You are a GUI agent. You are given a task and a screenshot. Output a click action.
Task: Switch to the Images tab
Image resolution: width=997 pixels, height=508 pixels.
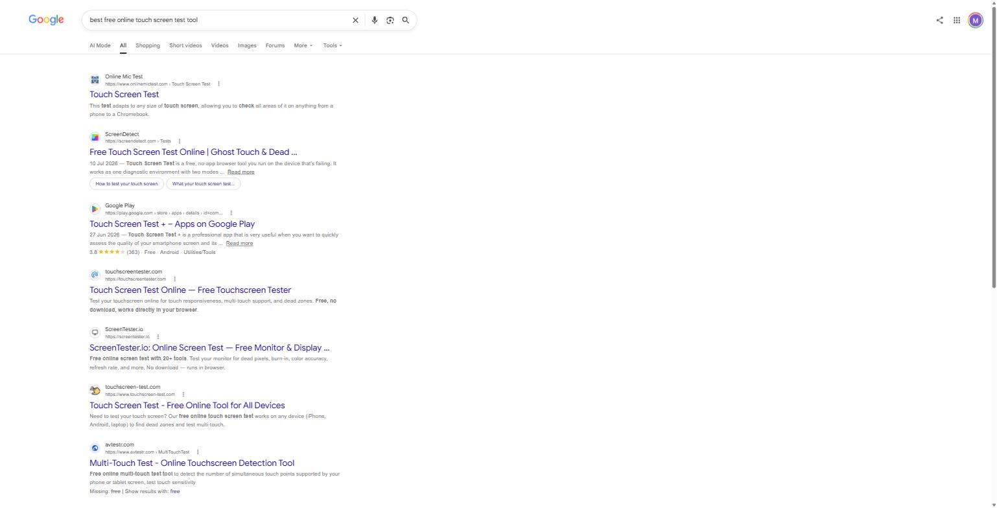click(x=247, y=45)
